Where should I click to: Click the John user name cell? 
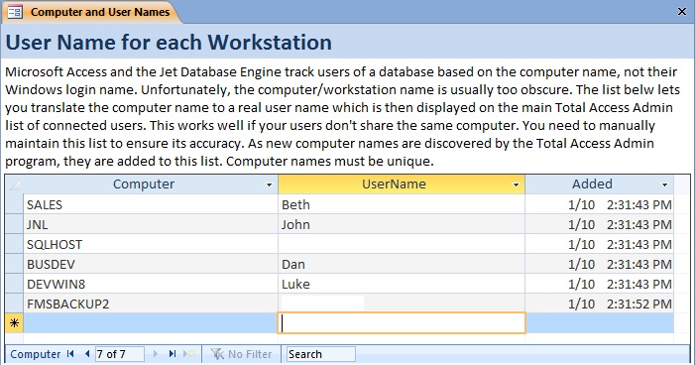[x=402, y=224]
